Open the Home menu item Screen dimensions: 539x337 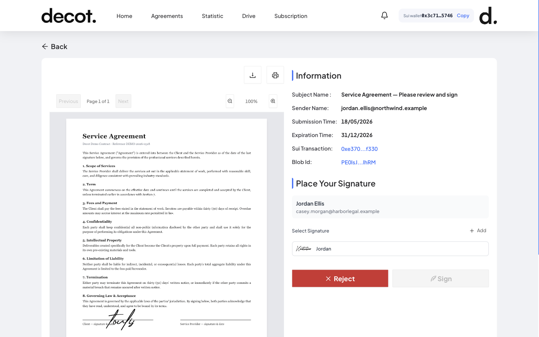click(124, 16)
